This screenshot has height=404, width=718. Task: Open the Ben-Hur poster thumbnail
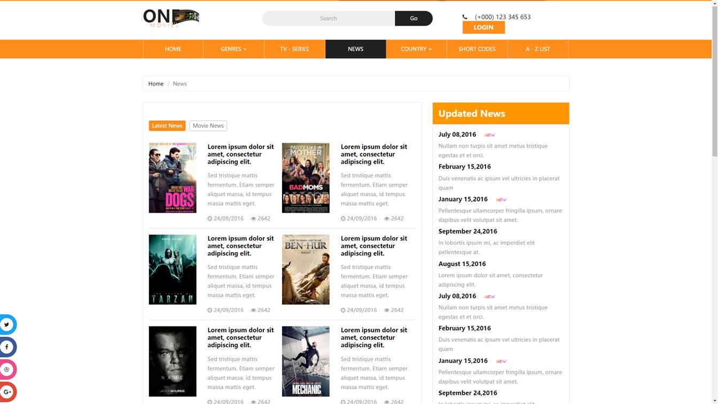(x=306, y=270)
